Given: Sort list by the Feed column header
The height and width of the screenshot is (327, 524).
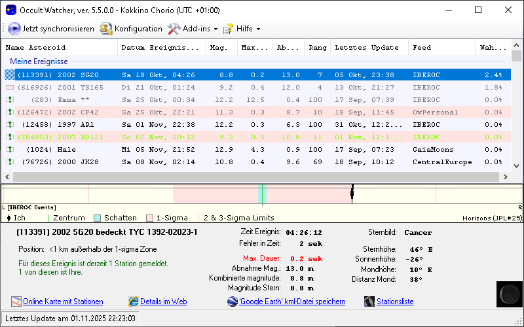Looking at the screenshot, I should [x=422, y=47].
